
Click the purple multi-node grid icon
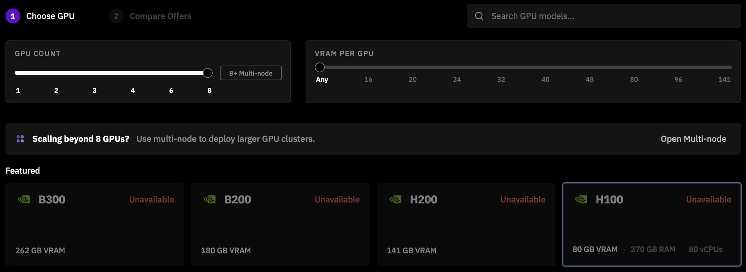click(x=20, y=139)
